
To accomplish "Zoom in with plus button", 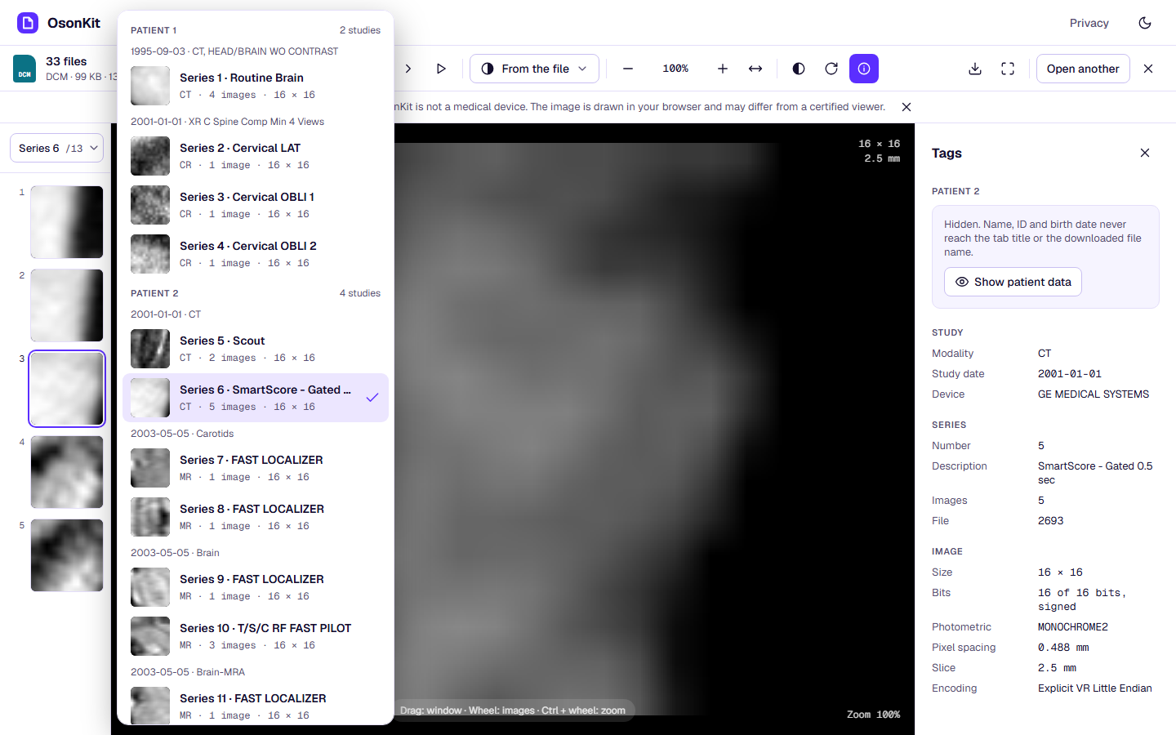I will [x=723, y=69].
